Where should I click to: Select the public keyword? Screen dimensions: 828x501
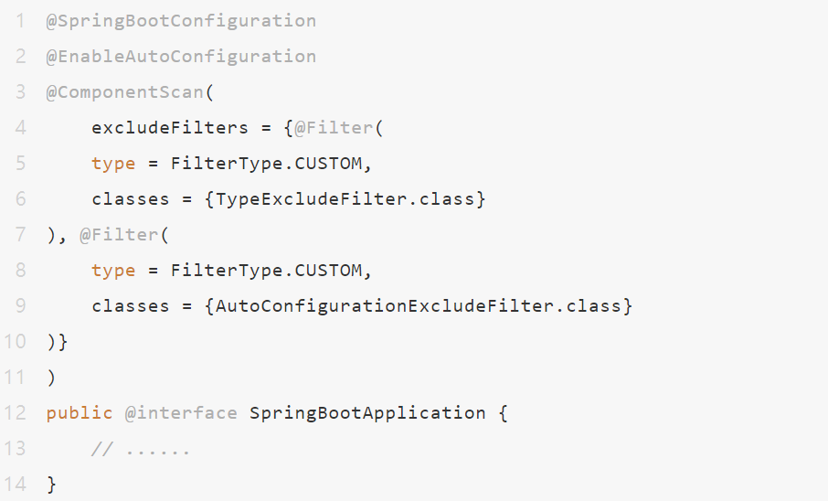(x=80, y=413)
